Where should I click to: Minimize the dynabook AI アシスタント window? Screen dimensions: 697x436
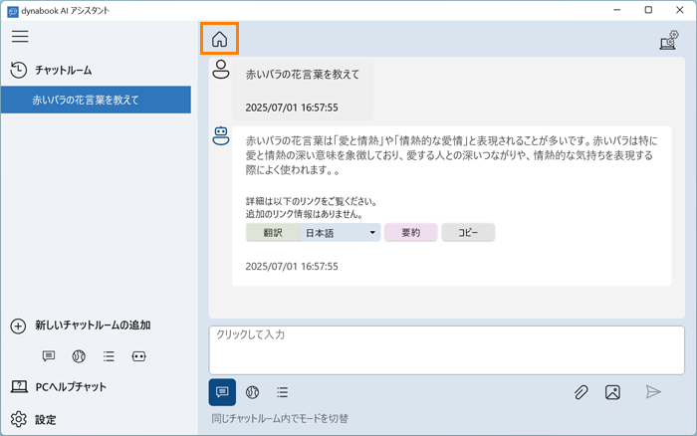(617, 10)
